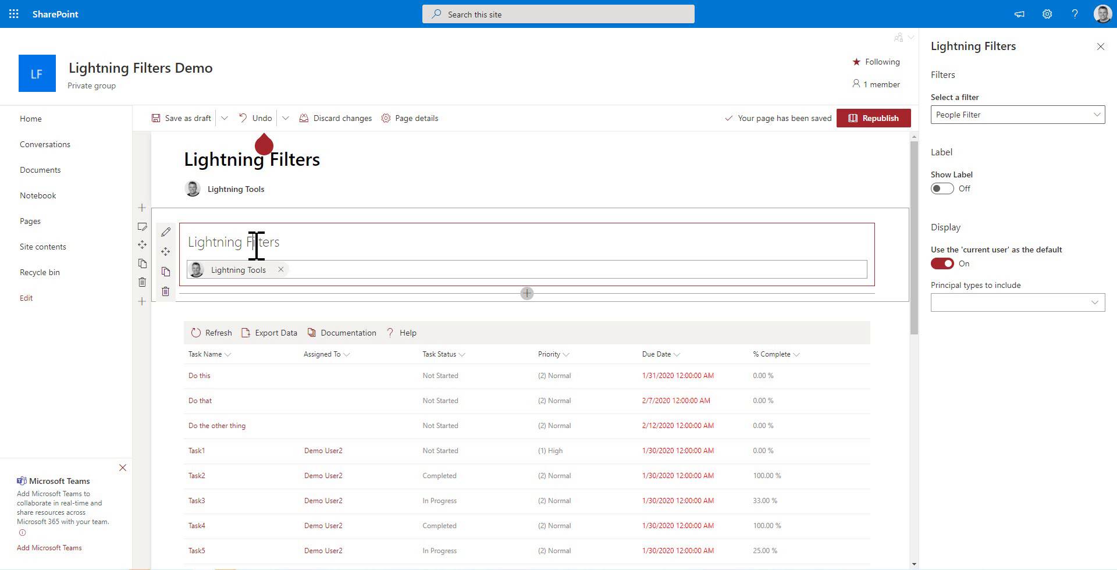1117x570 pixels.
Task: Click the Undo button
Action: point(255,118)
